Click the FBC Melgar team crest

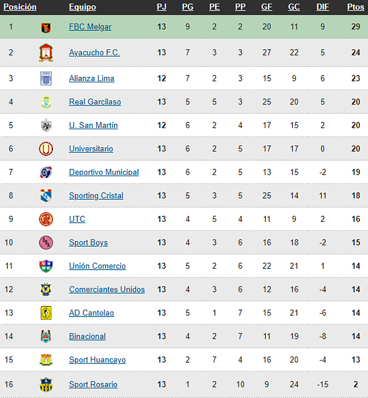(46, 27)
